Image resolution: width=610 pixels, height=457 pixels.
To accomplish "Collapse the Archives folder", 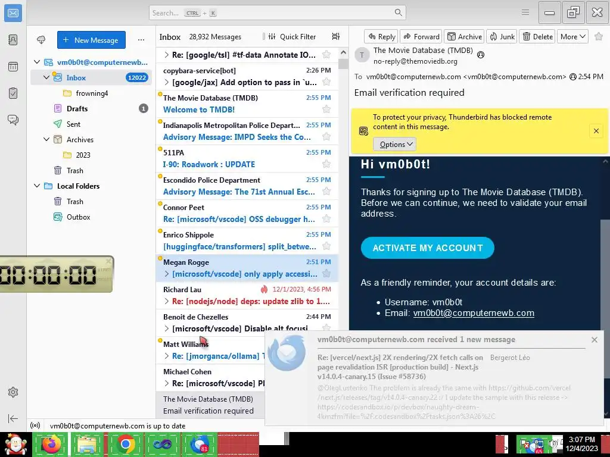I will (46, 139).
